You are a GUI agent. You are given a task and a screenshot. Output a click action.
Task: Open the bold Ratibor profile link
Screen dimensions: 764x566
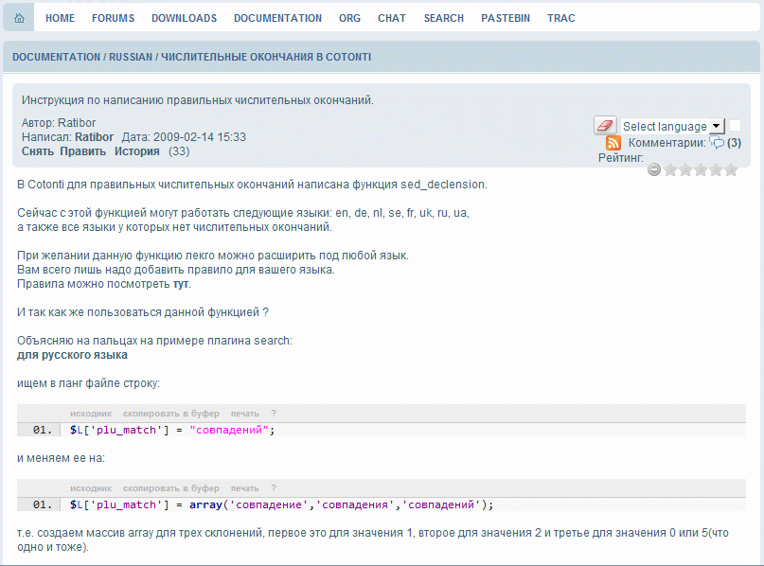(94, 137)
